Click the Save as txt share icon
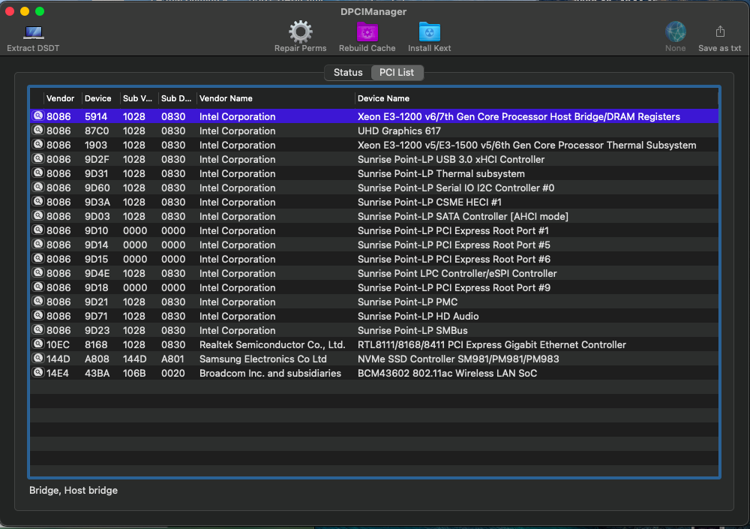Viewport: 750px width, 529px height. [720, 32]
